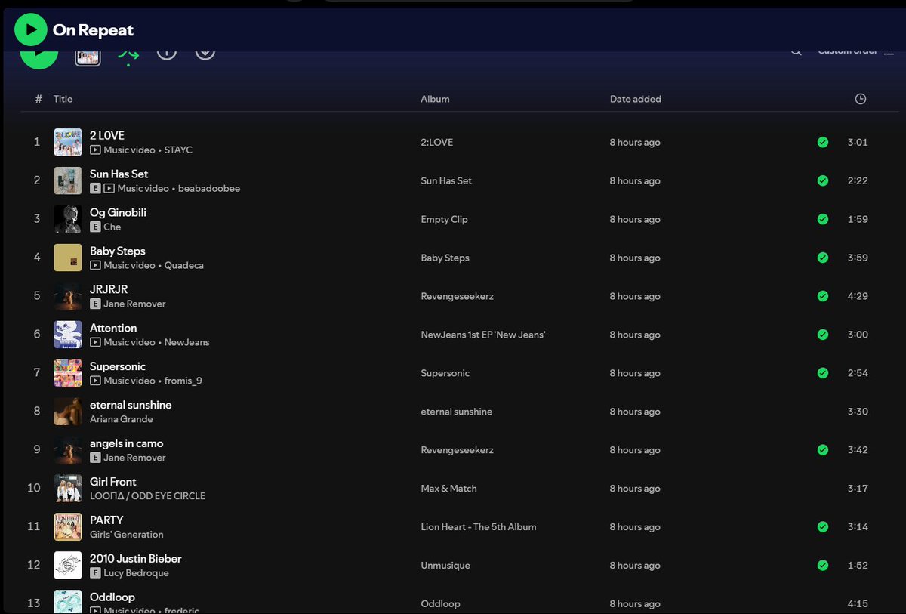Toggle saved checkmark for Baby Steps
906x614 pixels.
823,258
